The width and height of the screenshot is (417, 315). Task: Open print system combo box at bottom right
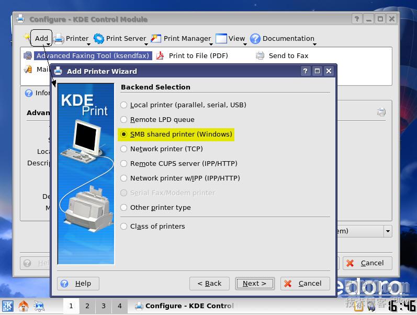[x=388, y=231]
